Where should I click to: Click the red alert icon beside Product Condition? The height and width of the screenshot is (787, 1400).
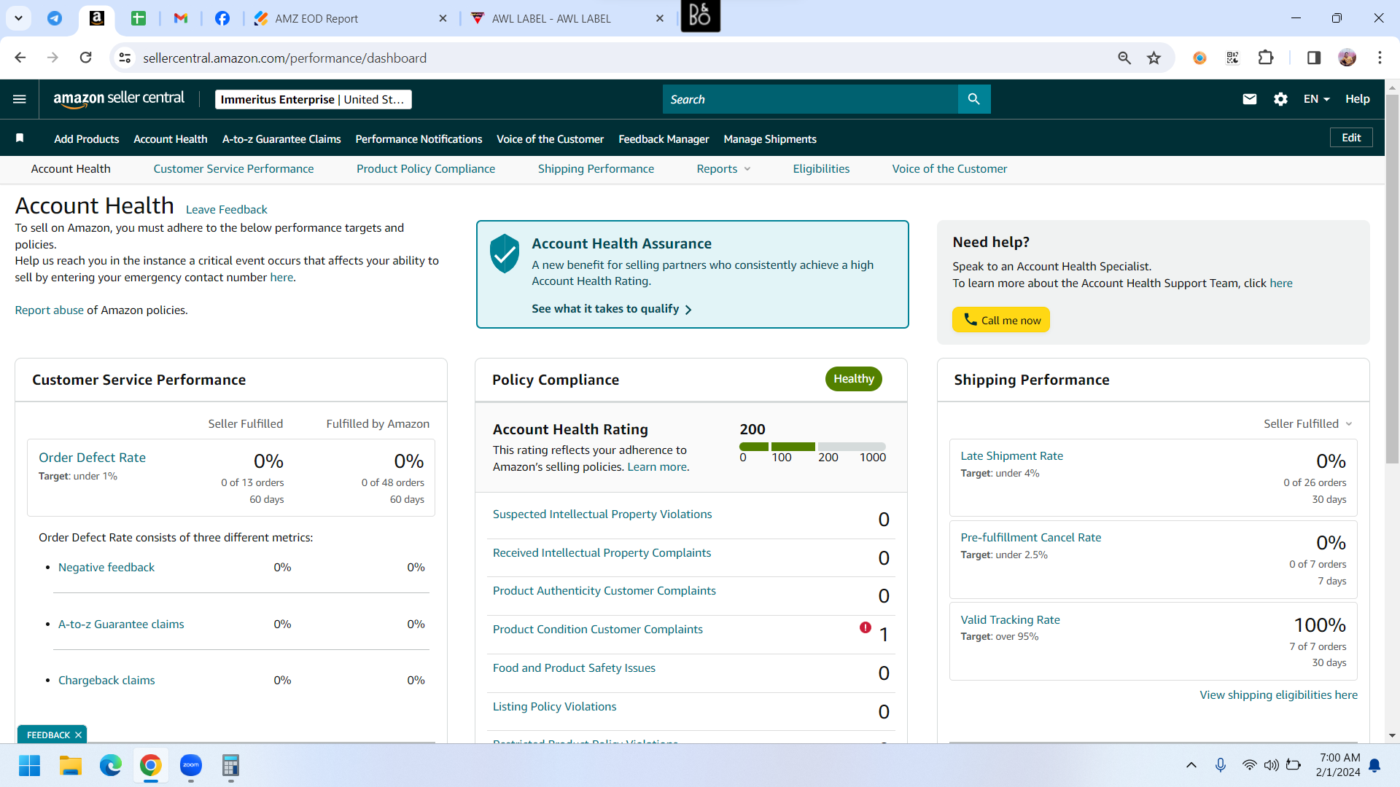[866, 627]
